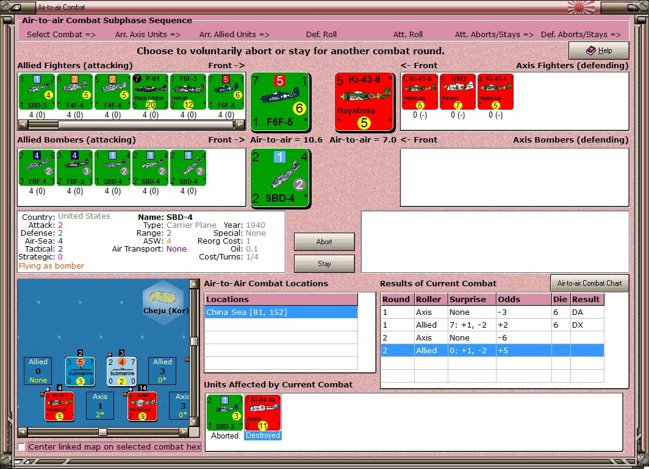Select the A6M5 Reisen counter on map
This screenshot has width=649, height=469.
coord(142,406)
